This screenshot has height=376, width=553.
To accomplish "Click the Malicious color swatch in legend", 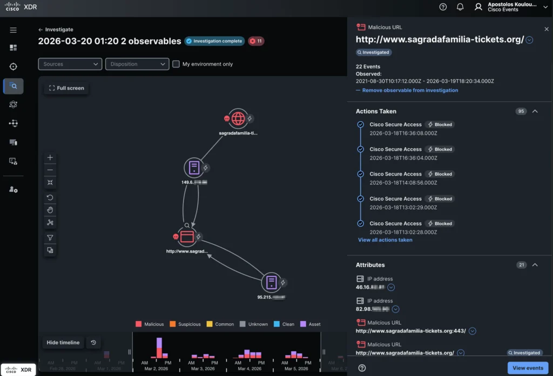I will (139, 324).
